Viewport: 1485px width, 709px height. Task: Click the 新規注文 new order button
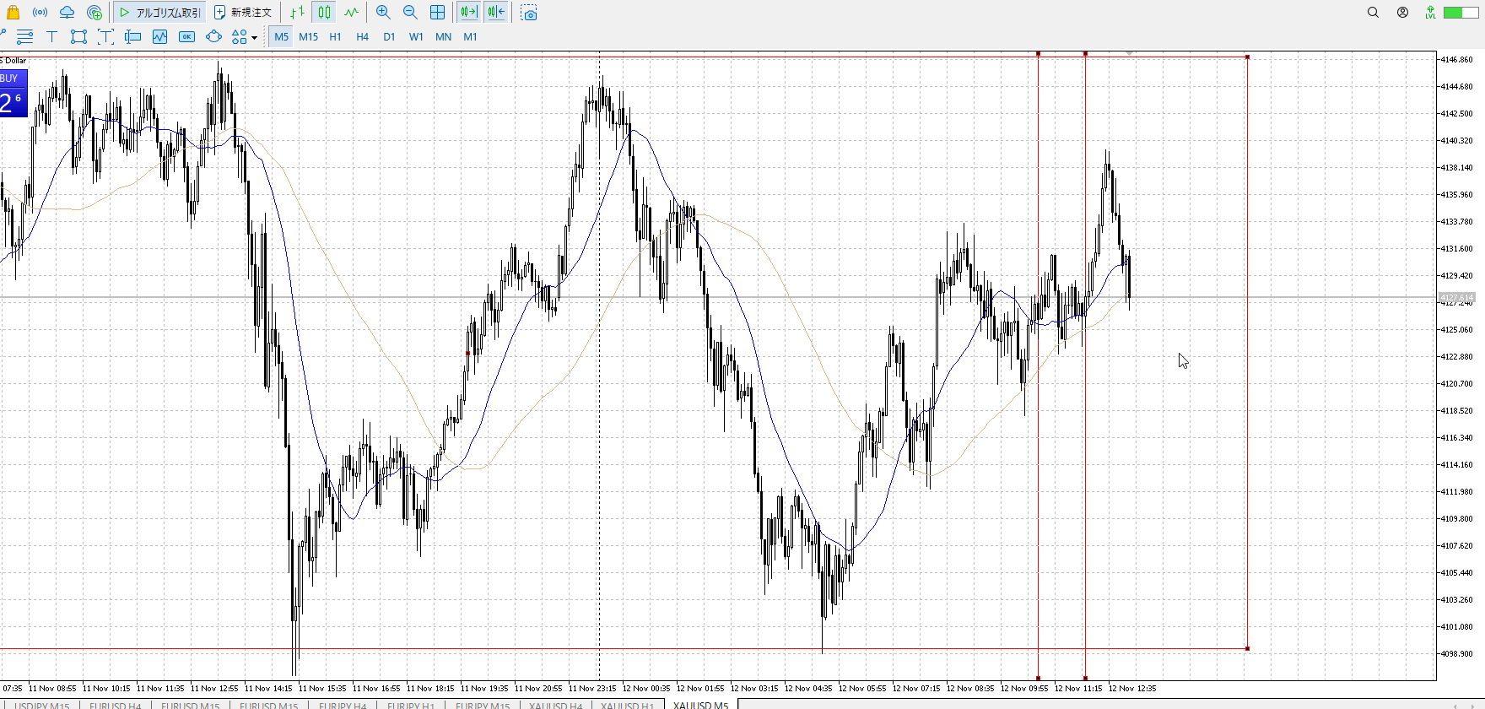tap(243, 13)
